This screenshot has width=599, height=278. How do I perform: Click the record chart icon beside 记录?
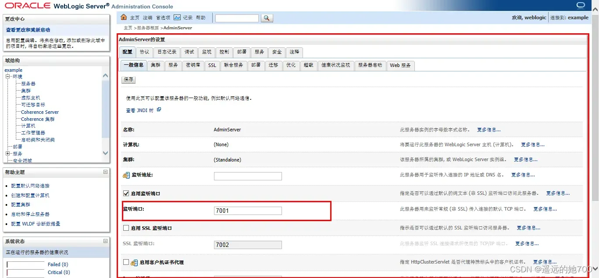[177, 18]
